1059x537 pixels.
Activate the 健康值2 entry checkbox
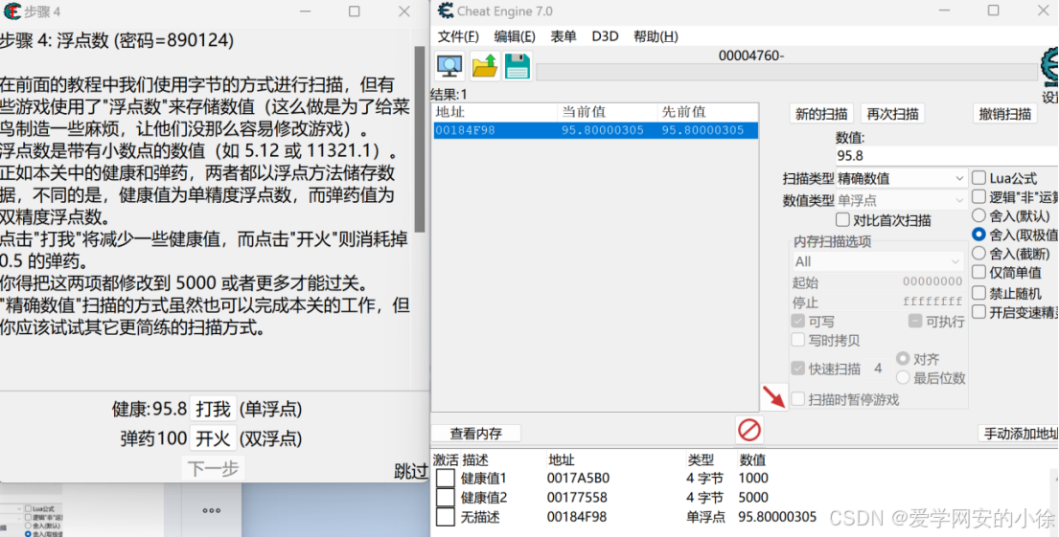click(445, 498)
